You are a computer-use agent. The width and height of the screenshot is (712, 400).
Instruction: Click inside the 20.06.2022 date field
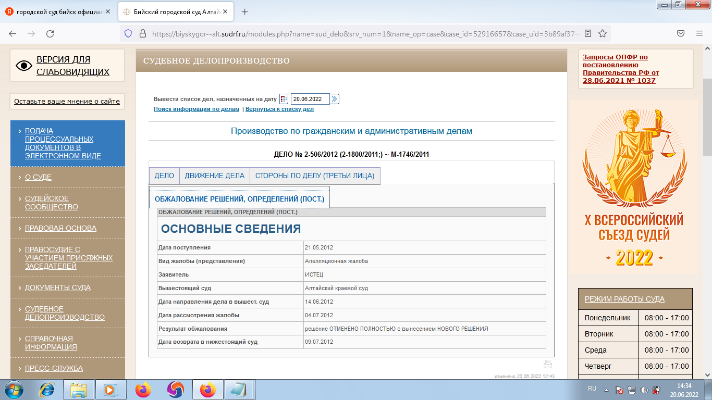pyautogui.click(x=311, y=98)
